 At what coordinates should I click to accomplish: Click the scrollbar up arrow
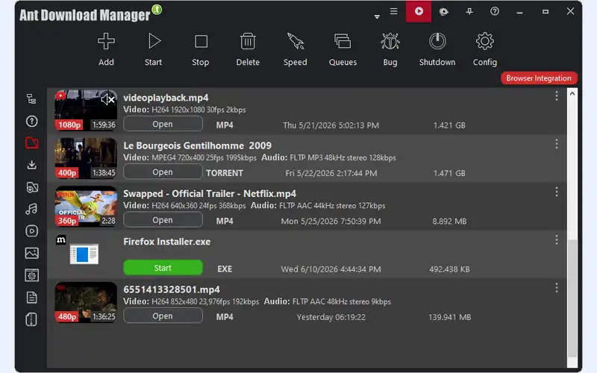[572, 93]
